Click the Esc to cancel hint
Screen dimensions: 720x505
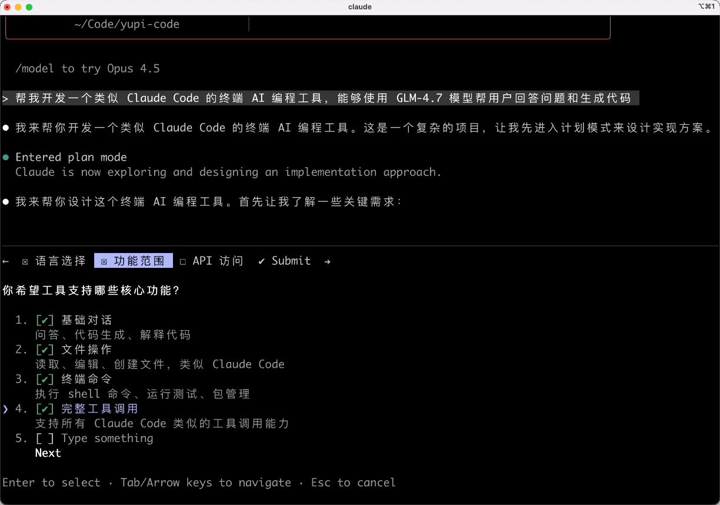pyautogui.click(x=354, y=483)
